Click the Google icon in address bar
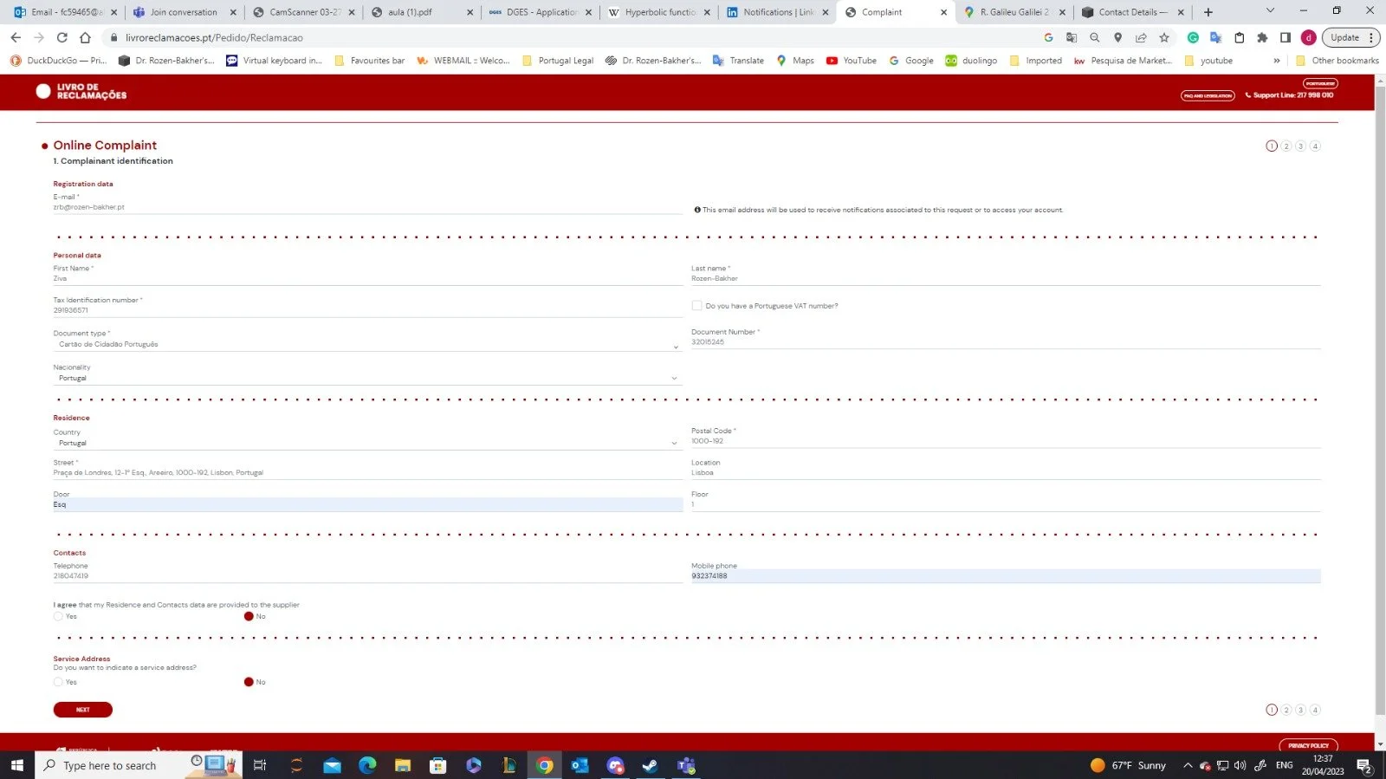The image size is (1386, 779). point(1048,38)
